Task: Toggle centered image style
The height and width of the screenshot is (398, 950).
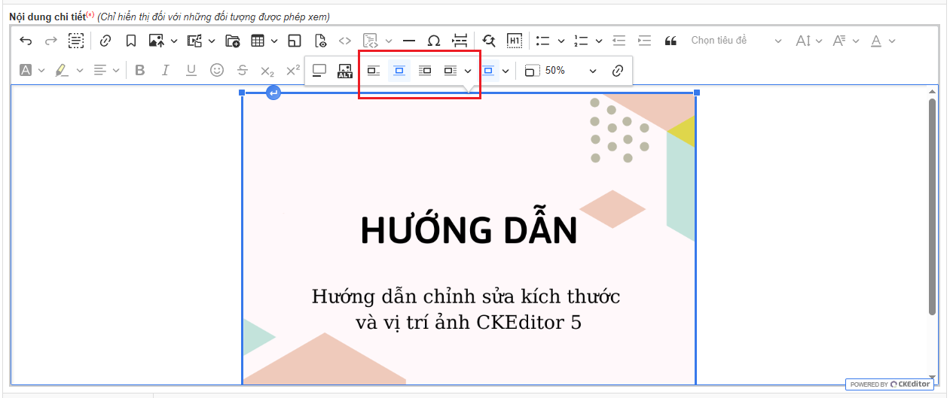Action: [x=399, y=71]
